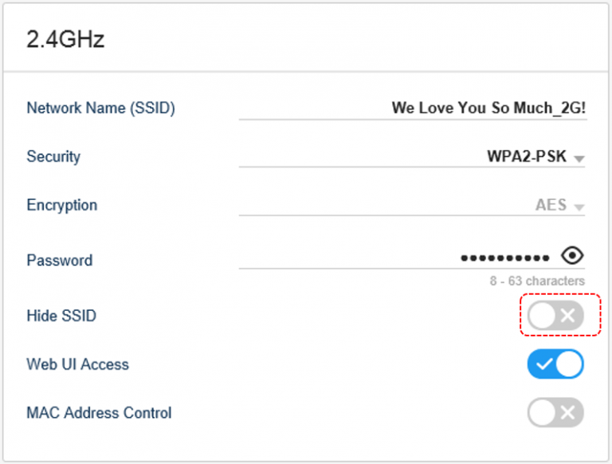This screenshot has width=612, height=464.
Task: Enable MAC Address Control toggle
Action: 555,412
